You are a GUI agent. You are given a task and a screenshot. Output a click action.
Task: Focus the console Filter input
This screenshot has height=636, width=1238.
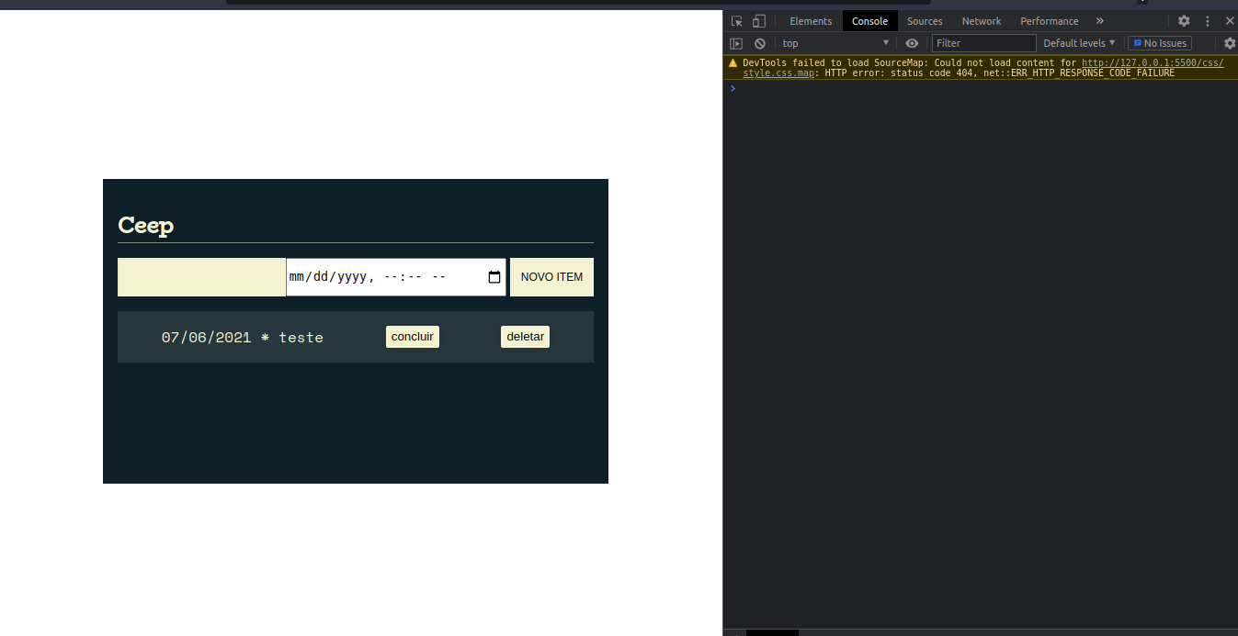pos(983,43)
